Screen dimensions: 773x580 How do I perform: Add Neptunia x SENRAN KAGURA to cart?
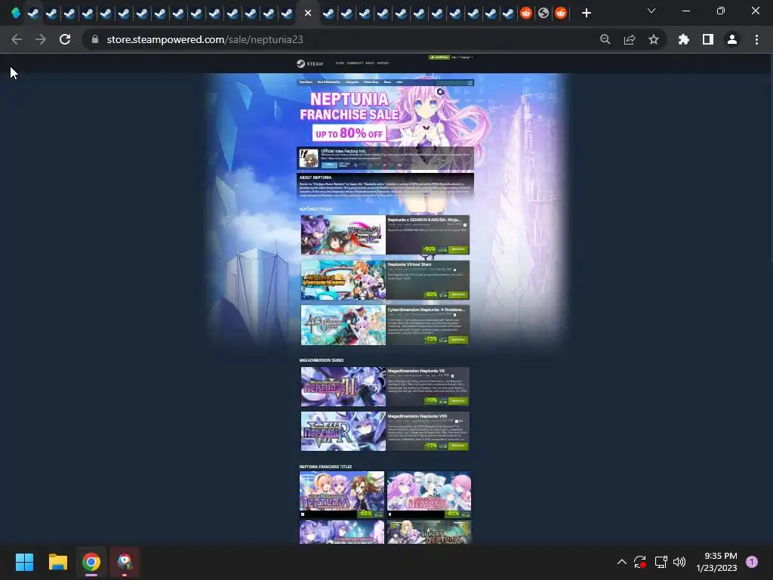[x=458, y=249]
